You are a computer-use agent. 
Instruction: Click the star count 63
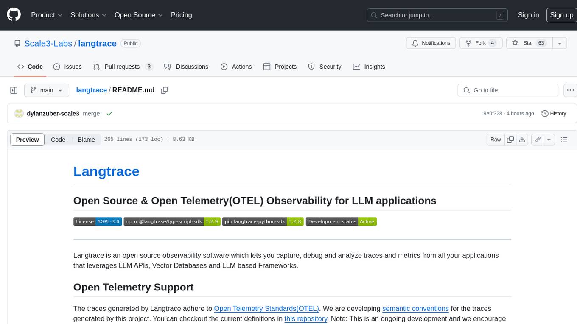541,43
